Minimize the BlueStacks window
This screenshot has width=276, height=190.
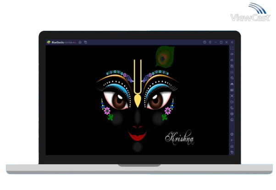[x=215, y=42]
